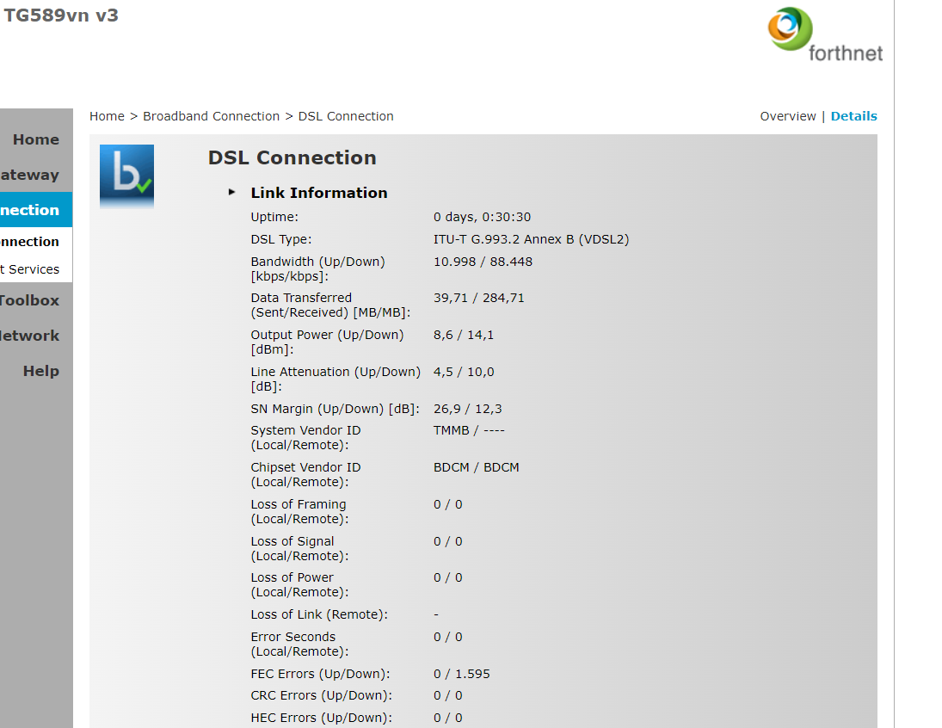
Task: Click the Loss of Framing label
Action: click(x=299, y=512)
